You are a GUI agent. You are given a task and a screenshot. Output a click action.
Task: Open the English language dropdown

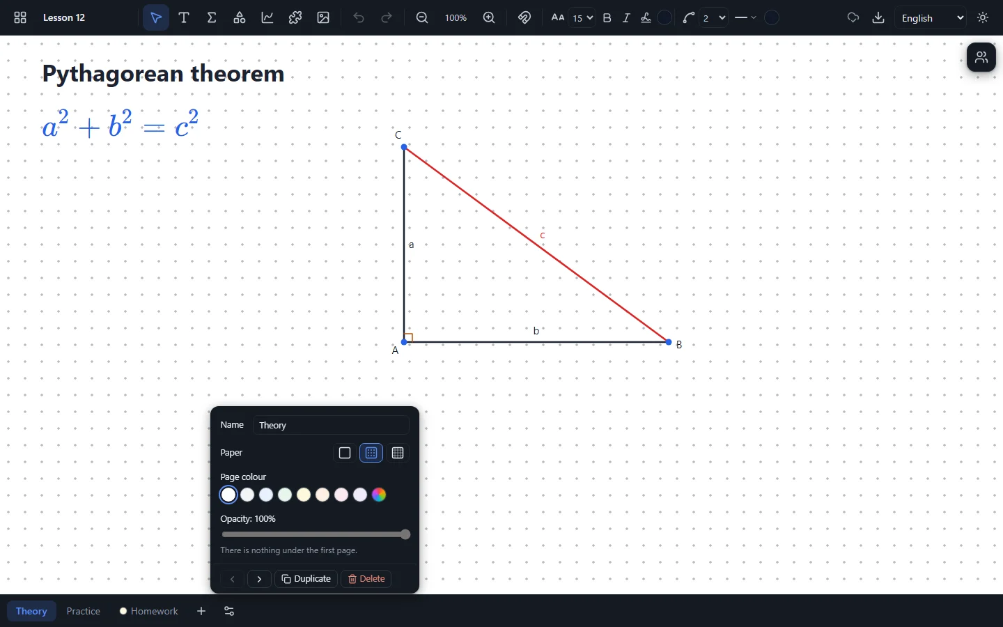[x=933, y=18]
